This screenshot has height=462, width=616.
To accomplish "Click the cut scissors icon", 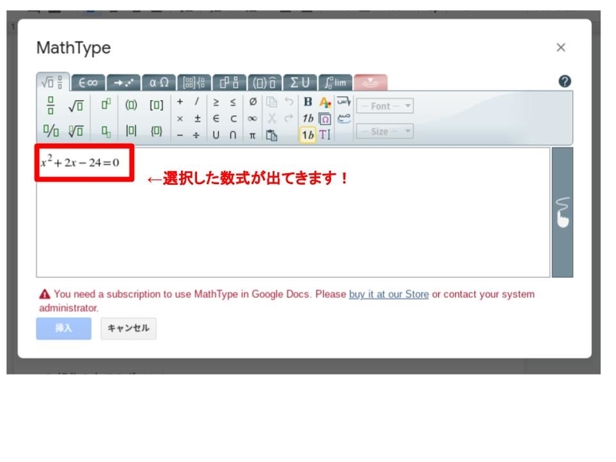I will pyautogui.click(x=272, y=119).
